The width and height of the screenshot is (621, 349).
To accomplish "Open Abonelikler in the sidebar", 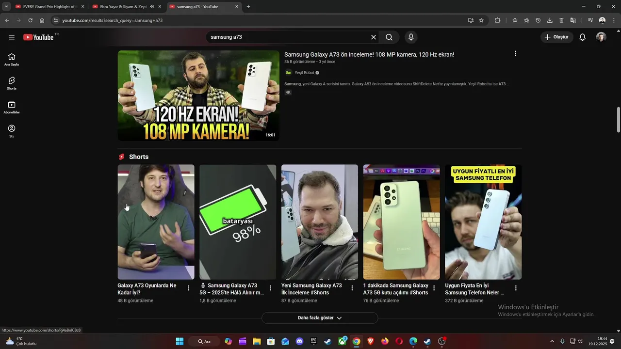I will [x=12, y=108].
